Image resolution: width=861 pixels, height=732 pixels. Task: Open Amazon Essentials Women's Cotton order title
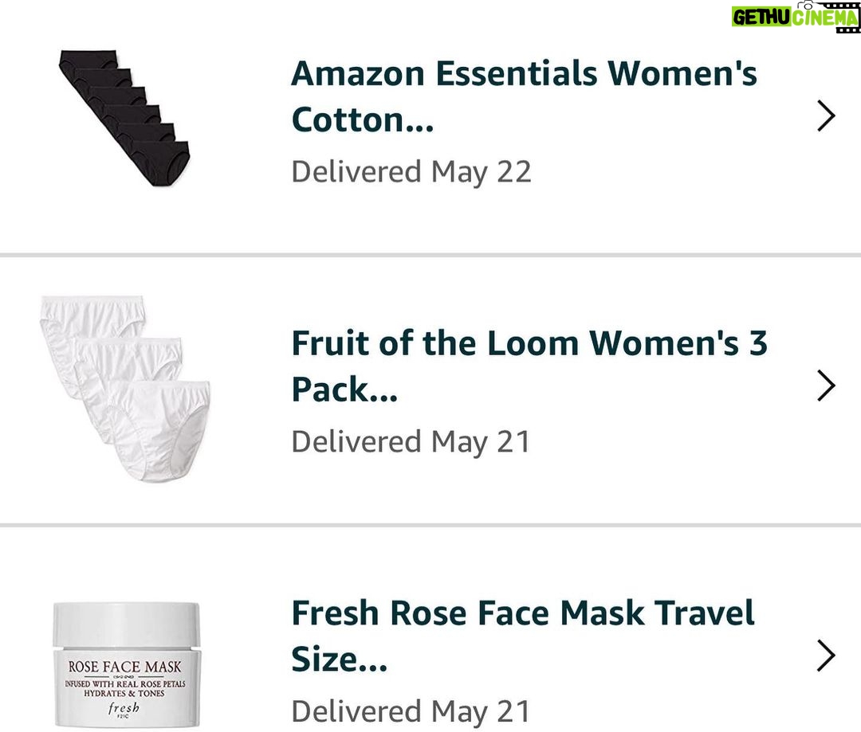coord(524,96)
